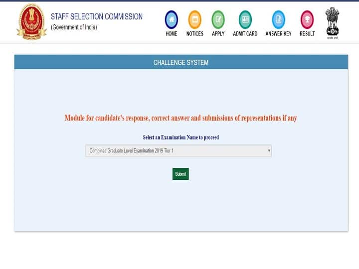Open the pink Result trophy icon
Screen dimensions: 359x269
307,19
